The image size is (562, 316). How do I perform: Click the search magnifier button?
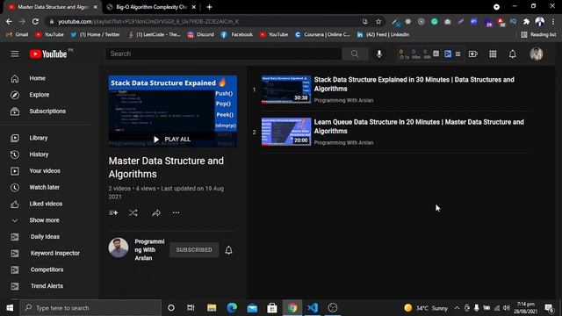(355, 54)
